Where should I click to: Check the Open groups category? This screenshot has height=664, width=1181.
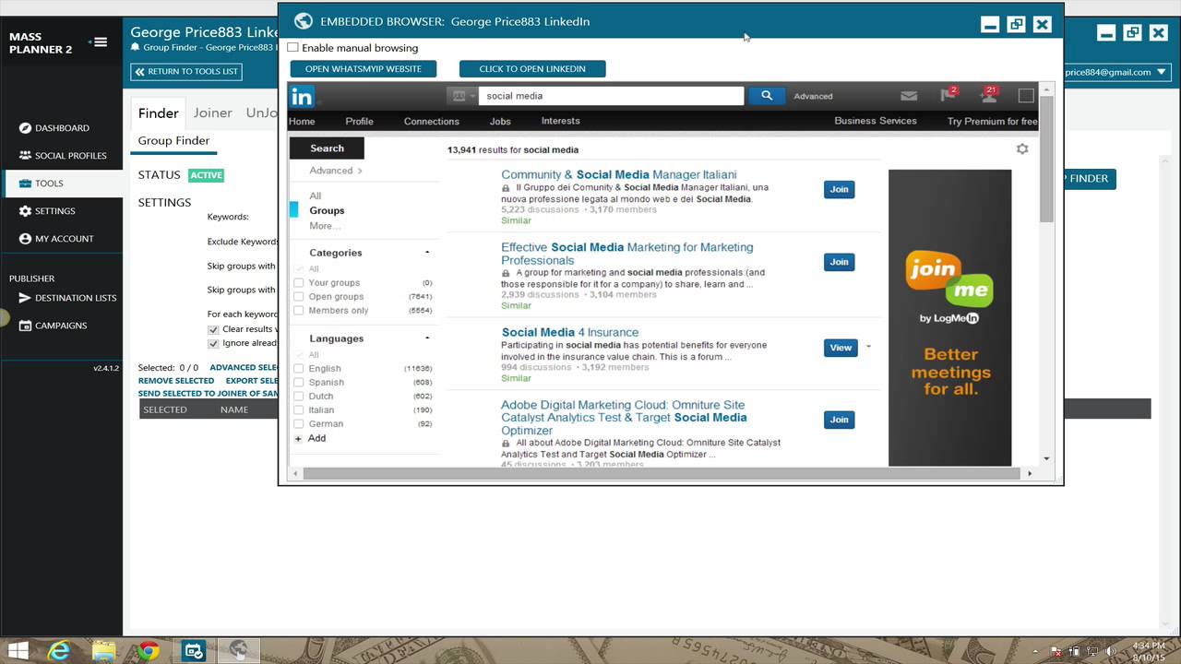(299, 297)
